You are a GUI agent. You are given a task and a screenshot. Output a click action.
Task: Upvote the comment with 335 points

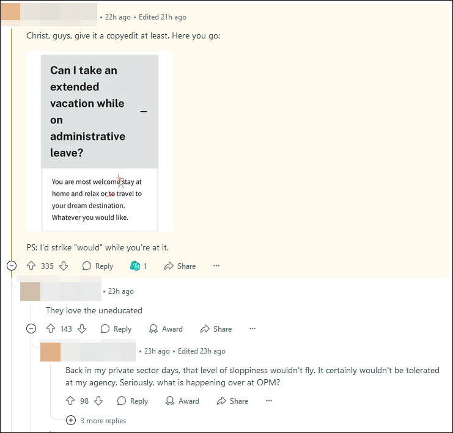click(x=31, y=266)
